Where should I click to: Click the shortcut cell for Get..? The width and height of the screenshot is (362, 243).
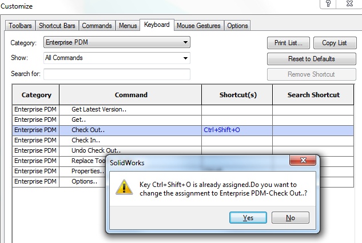(237, 120)
